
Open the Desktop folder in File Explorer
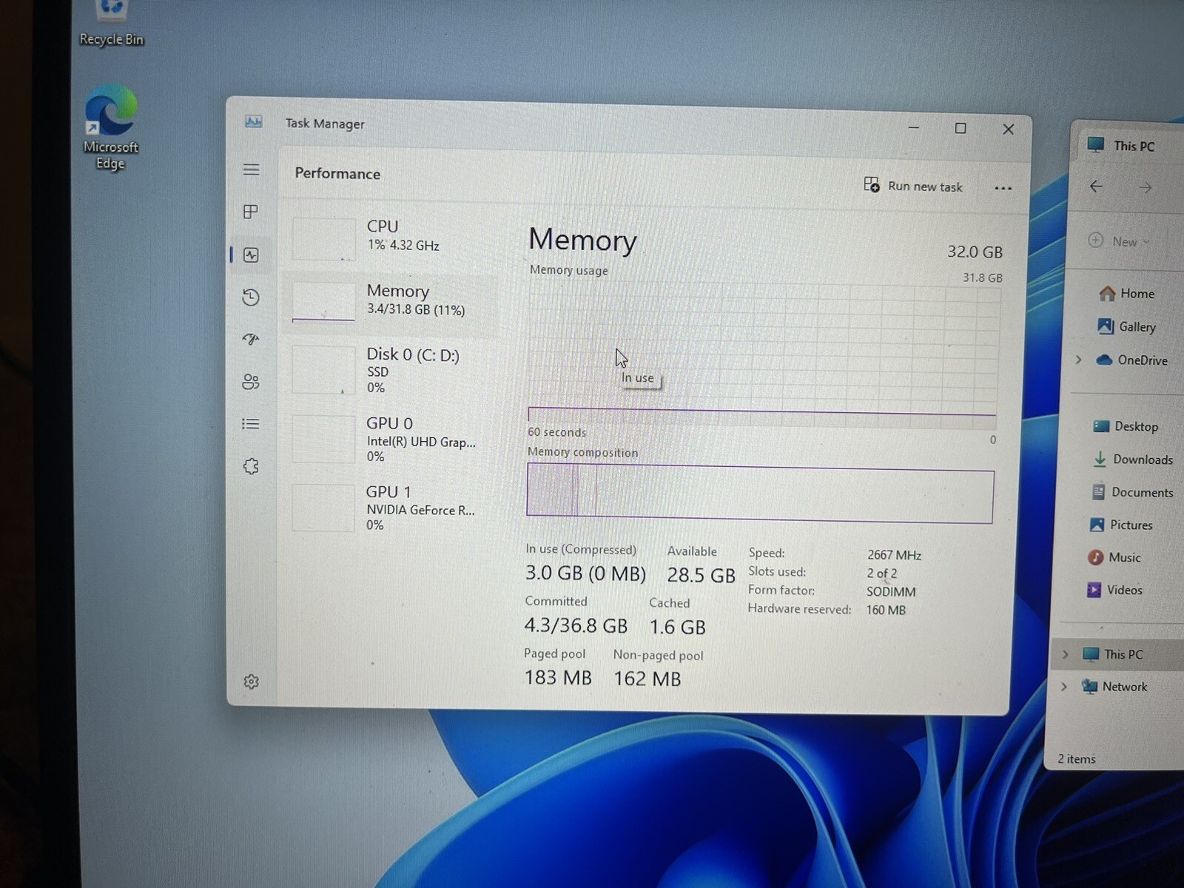(x=1126, y=426)
